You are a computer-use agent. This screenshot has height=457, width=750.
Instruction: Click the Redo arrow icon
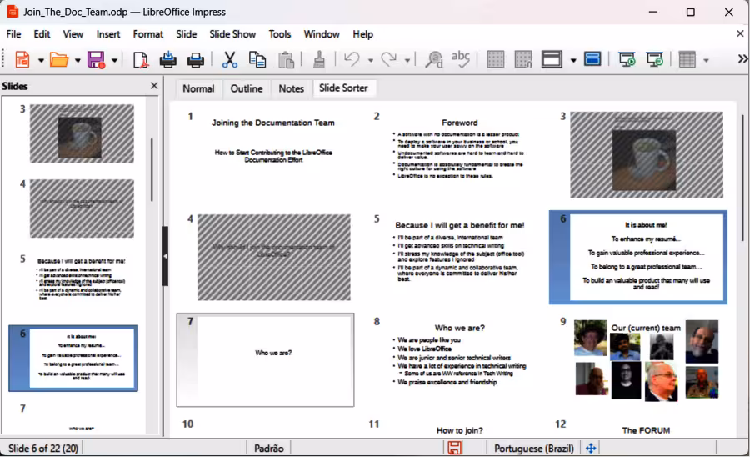[389, 59]
